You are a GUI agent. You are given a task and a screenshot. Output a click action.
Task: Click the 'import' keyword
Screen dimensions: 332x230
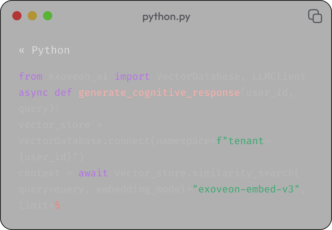pos(132,76)
